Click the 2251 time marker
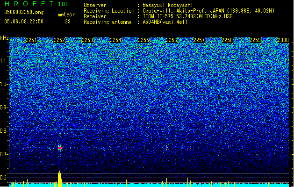Viewport: 294px width, 187px height. pyautogui.click(x=31, y=40)
